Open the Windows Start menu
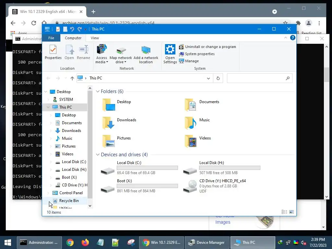The width and height of the screenshot is (332, 249). [8, 243]
